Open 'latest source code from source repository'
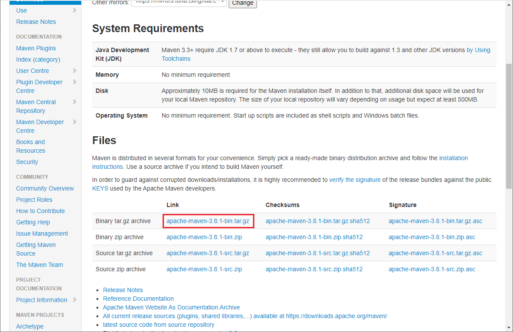This screenshot has height=332, width=513. (x=159, y=325)
